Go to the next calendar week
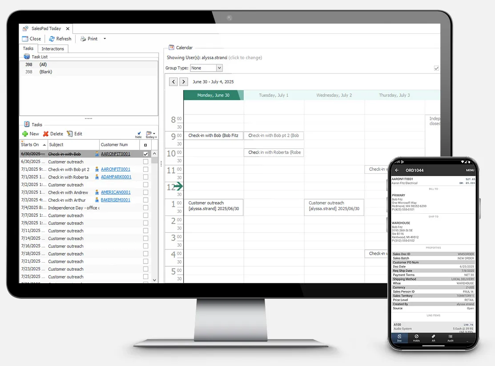This screenshot has height=366, width=495. 184,81
